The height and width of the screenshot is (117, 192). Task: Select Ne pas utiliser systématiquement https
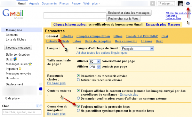[x=78, y=111]
